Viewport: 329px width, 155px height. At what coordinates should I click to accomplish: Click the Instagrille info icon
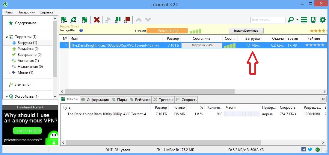(81, 30)
